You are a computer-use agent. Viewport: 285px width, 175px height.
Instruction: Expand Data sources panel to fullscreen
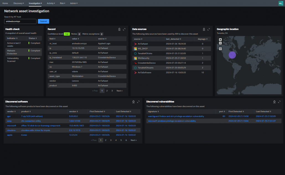tap(209, 29)
